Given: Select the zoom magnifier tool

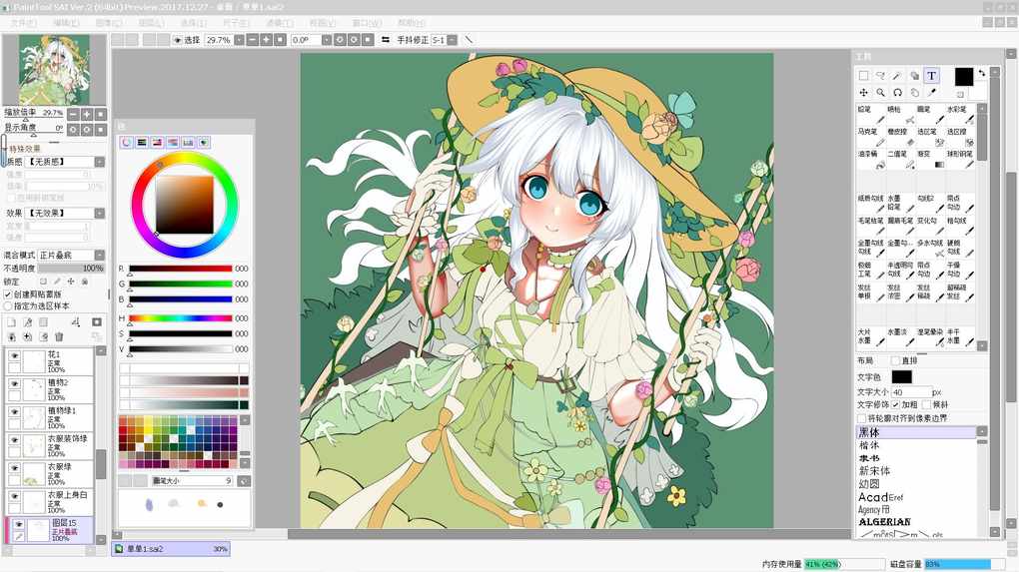Looking at the screenshot, I should (x=880, y=93).
